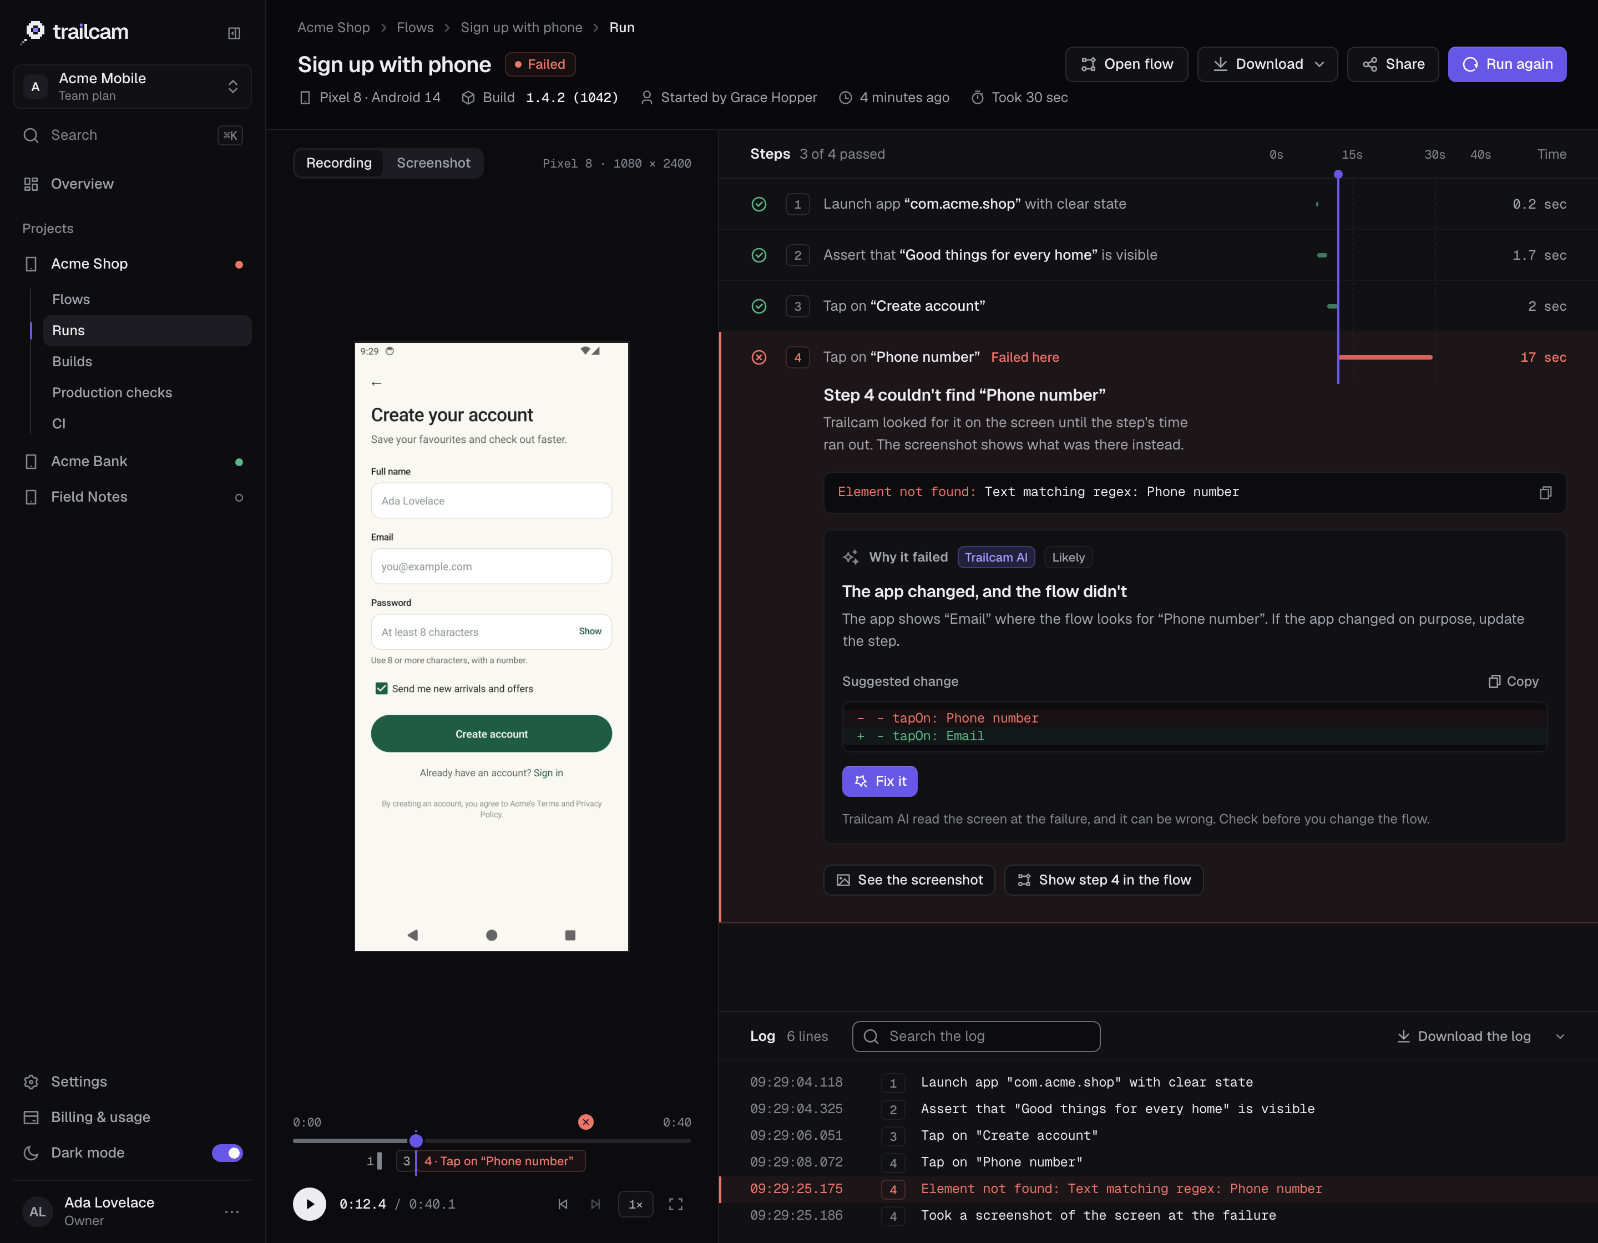1598x1243 pixels.
Task: Select step 3 Tap on "Create account"
Action: (x=1158, y=306)
